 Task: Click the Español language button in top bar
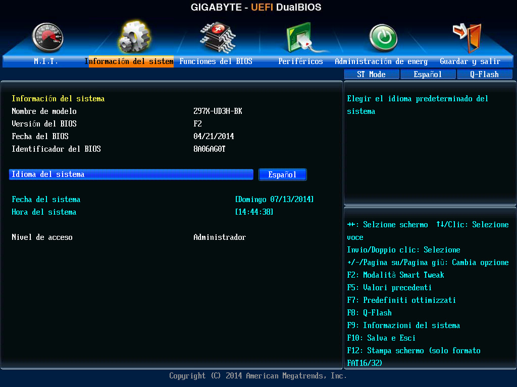pos(428,75)
